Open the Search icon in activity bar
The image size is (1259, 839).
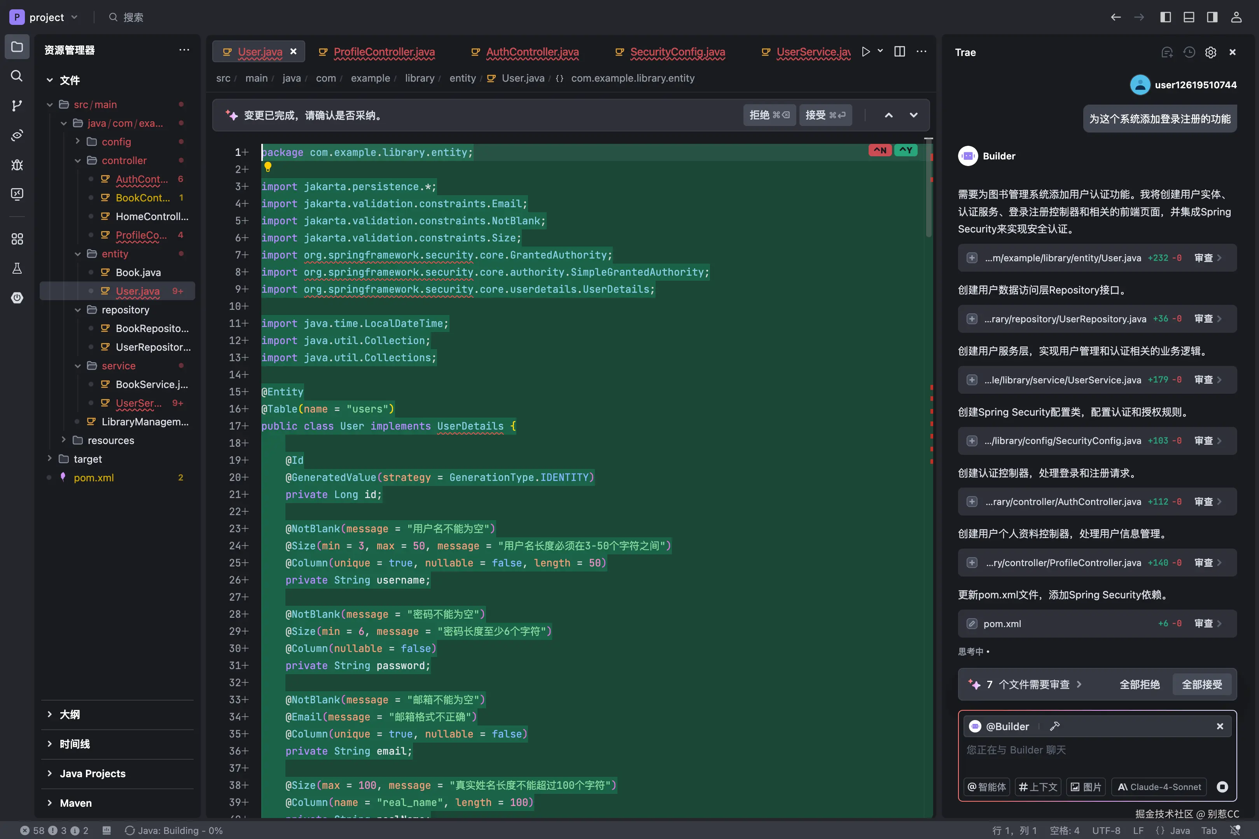(x=17, y=76)
